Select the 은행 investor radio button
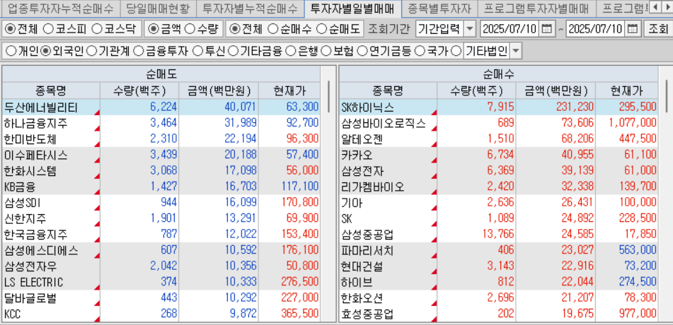Image resolution: width=673 pixels, height=325 pixels. 291,52
